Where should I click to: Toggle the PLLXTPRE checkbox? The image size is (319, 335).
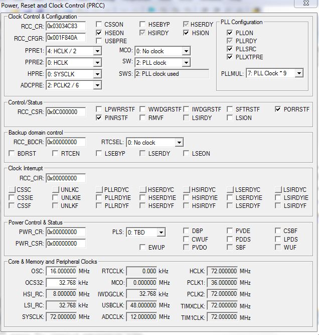230,57
